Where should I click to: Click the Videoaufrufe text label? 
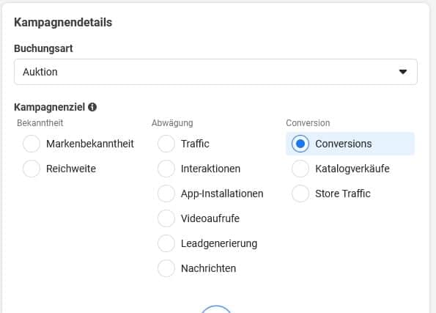pyautogui.click(x=210, y=218)
